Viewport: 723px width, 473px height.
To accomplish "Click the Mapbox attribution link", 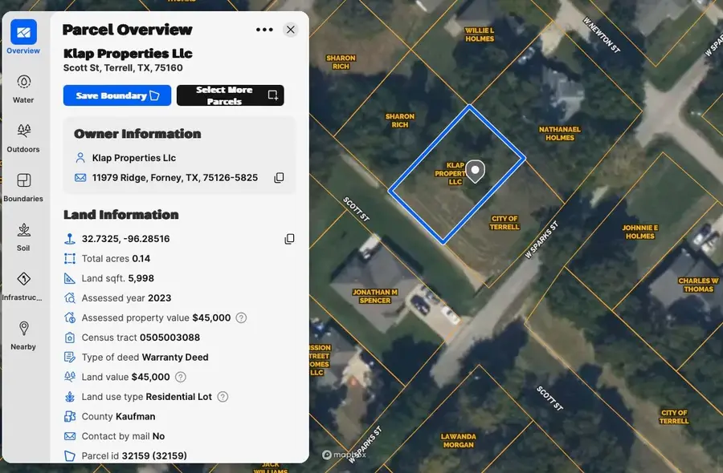I will pyautogui.click(x=343, y=454).
